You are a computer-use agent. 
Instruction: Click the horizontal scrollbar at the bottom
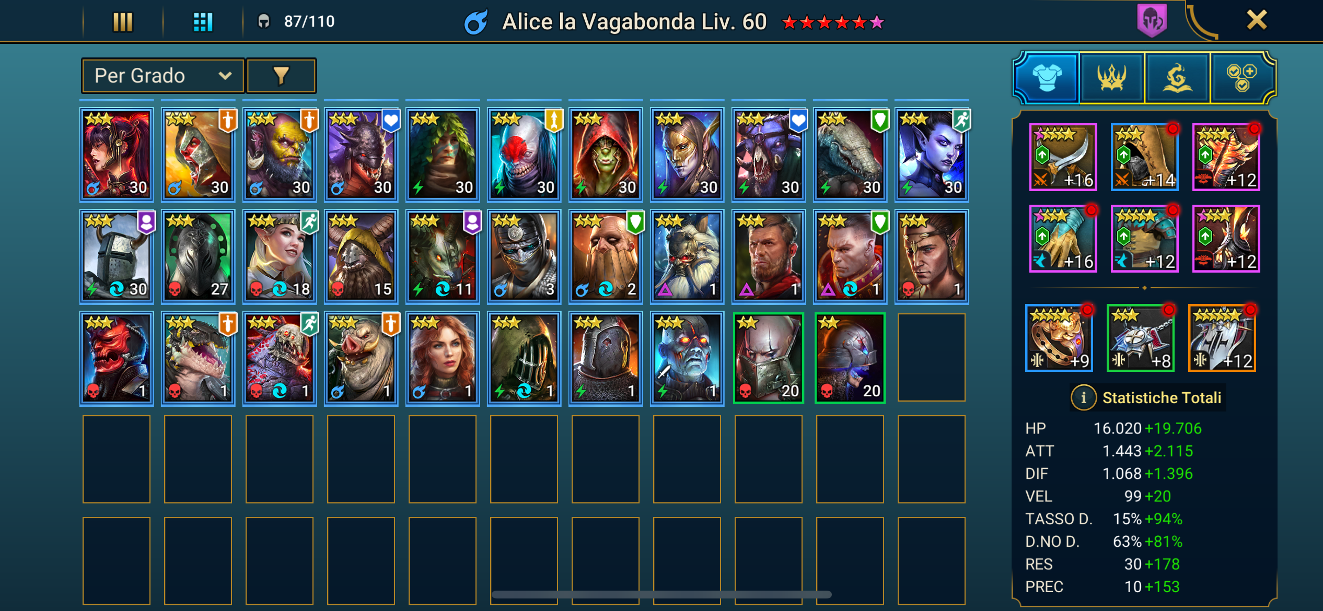pyautogui.click(x=661, y=594)
